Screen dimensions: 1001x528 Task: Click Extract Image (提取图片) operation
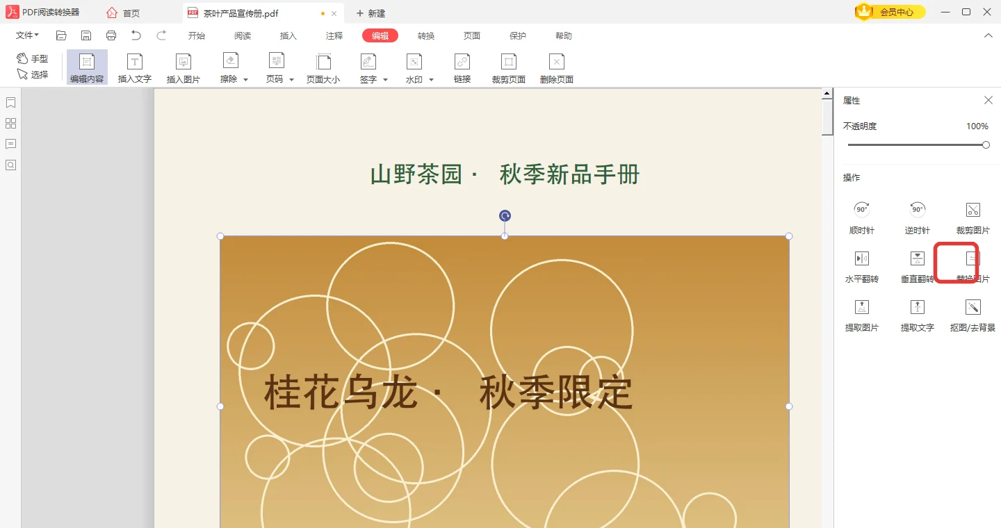coord(862,315)
